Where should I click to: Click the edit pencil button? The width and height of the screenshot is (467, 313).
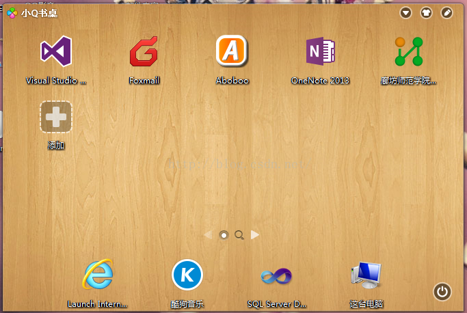446,13
